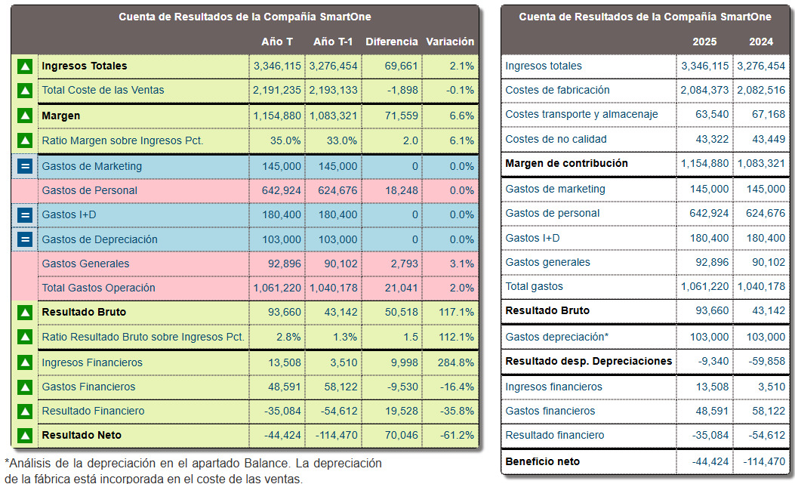
Task: Click 'Total Coste de las Ventas' label
Action: point(103,91)
